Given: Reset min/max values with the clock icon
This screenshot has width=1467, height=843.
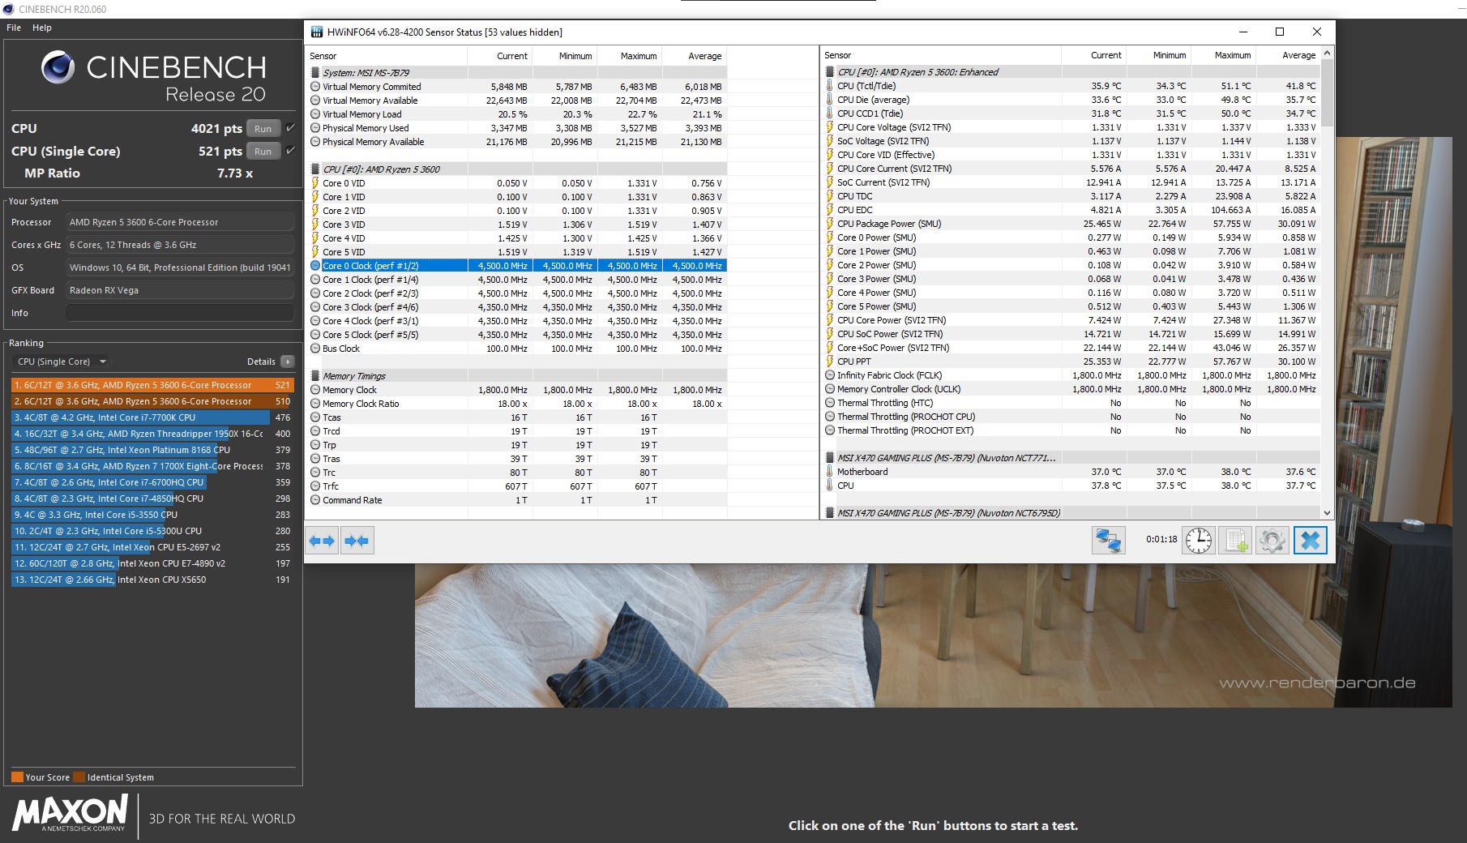Looking at the screenshot, I should click(x=1198, y=540).
